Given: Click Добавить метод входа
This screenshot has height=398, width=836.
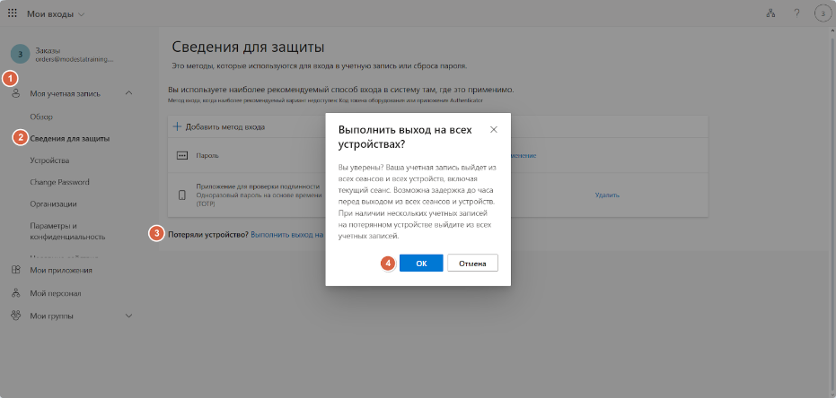Looking at the screenshot, I should coord(225,126).
